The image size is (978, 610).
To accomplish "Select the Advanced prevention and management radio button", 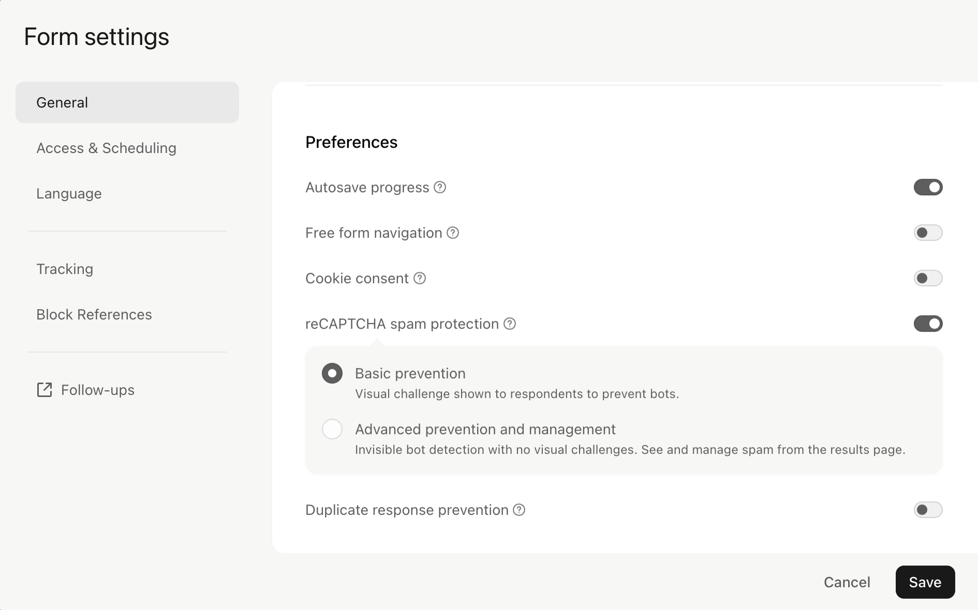I will click(332, 429).
